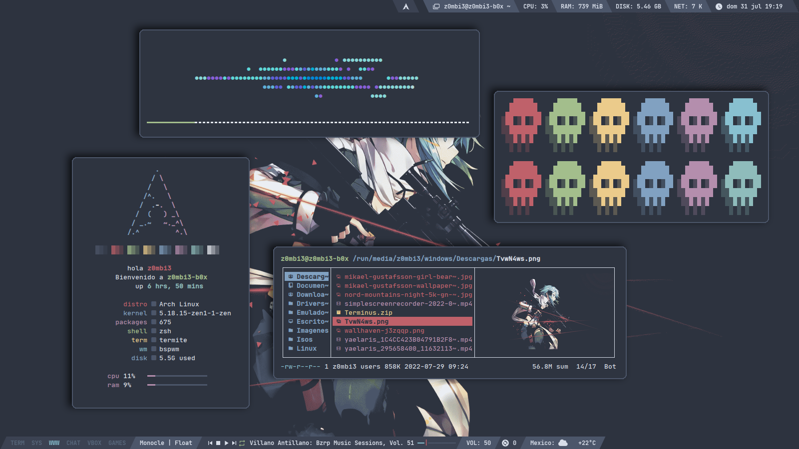Select the Drivers~ folder in ranger
This screenshot has width=799, height=449.
[x=307, y=303]
